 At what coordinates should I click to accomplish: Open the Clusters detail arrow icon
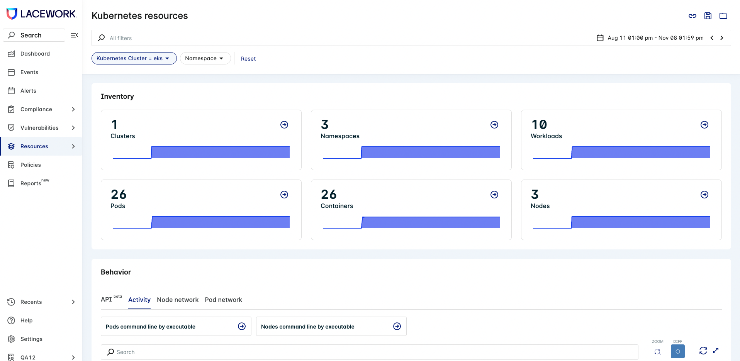[x=284, y=125]
